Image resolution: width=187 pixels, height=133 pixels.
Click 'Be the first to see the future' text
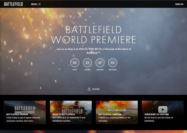pos(159,119)
